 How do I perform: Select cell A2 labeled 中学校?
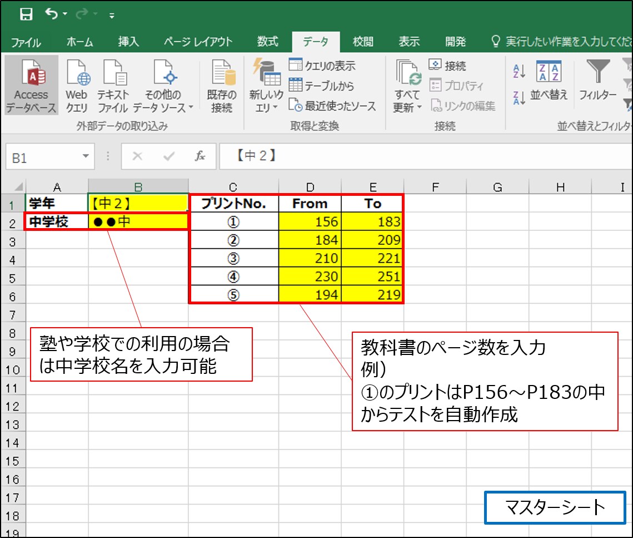click(x=57, y=221)
